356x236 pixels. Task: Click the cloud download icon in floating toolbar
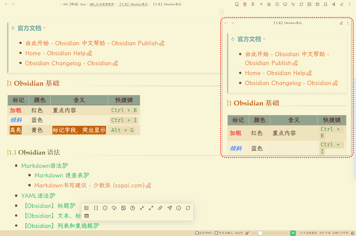[114, 208]
